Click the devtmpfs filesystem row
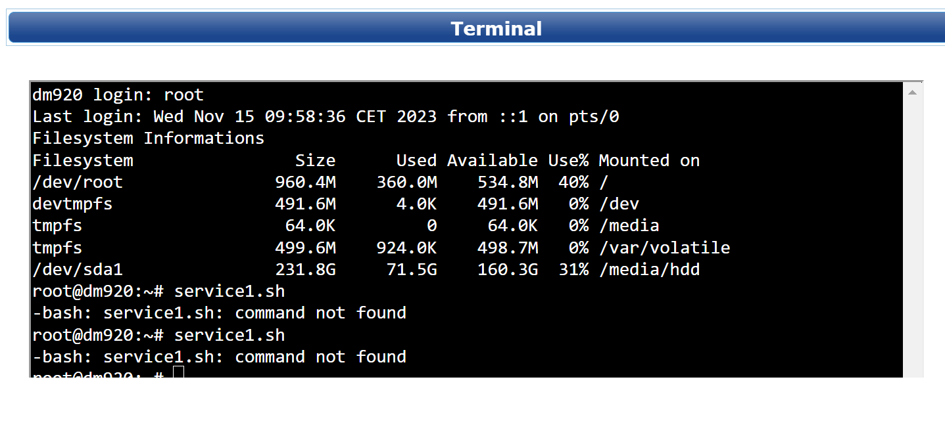The image size is (945, 436). (x=72, y=204)
